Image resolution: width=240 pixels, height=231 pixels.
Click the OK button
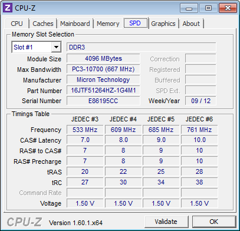click(x=214, y=222)
